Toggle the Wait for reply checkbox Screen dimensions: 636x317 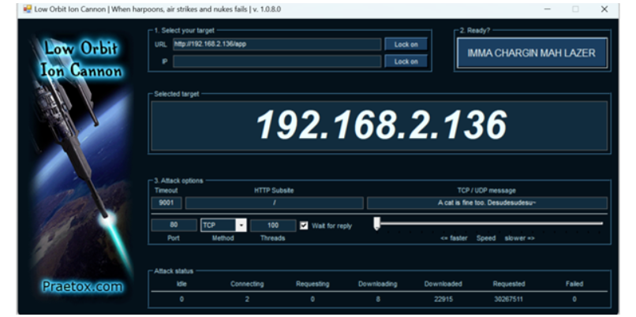[304, 226]
